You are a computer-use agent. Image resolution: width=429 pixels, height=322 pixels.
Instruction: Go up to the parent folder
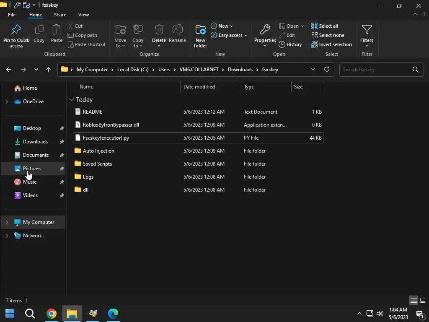click(x=49, y=70)
